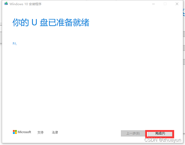Click the disabled 上一步(B) back button
The image size is (185, 145).
click(133, 133)
